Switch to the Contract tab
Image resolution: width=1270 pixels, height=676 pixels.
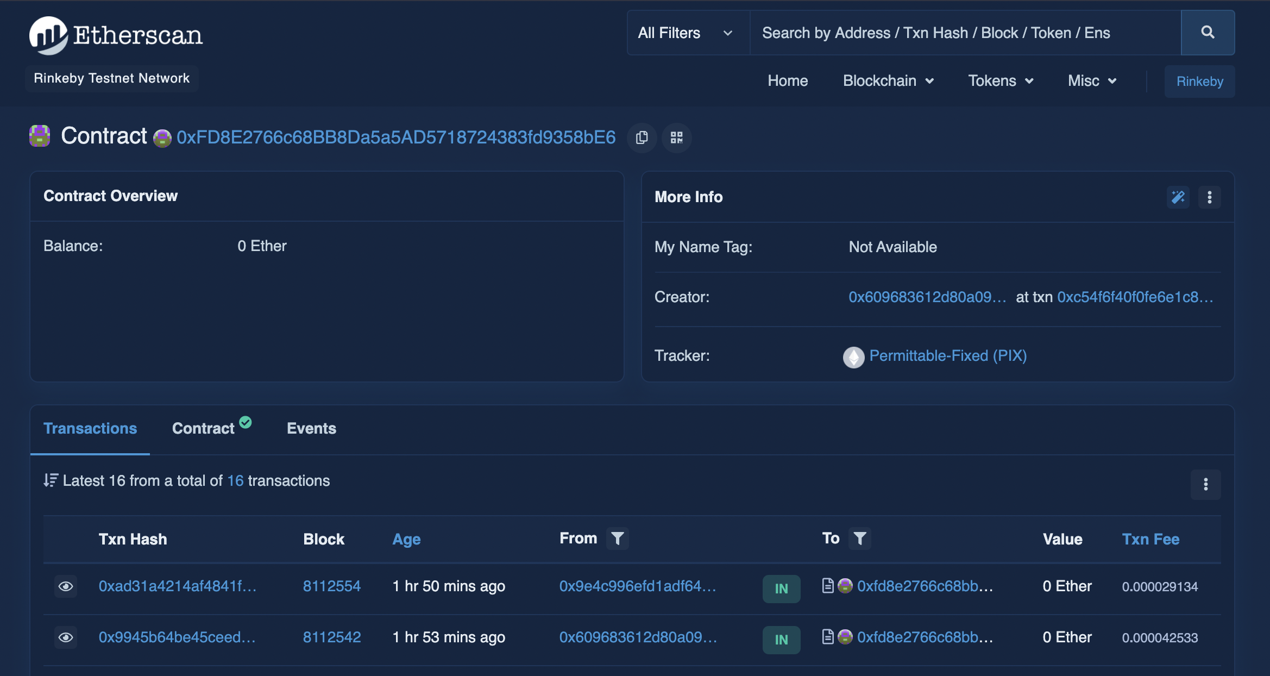tap(204, 428)
